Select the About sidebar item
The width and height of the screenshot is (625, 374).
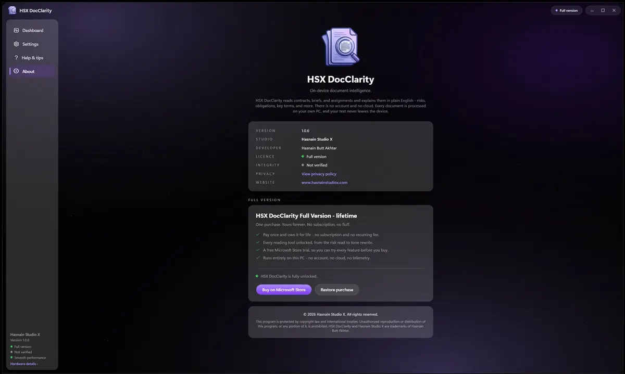coord(32,71)
